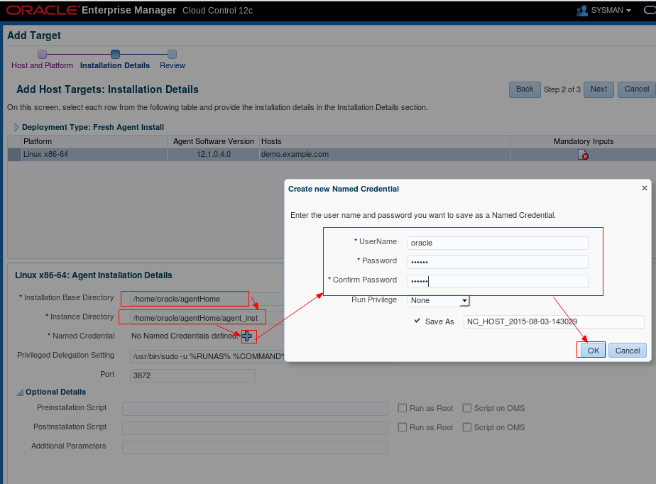
Task: Click the Oracle logo
Action: click(43, 10)
